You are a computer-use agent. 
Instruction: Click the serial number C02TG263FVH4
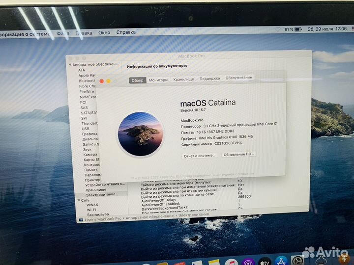pos(228,143)
